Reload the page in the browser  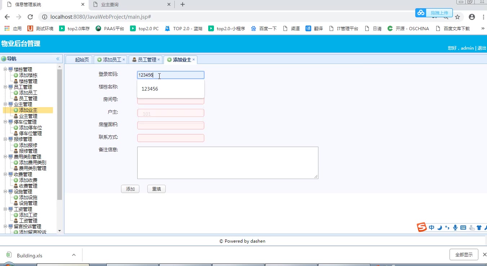coord(30,17)
